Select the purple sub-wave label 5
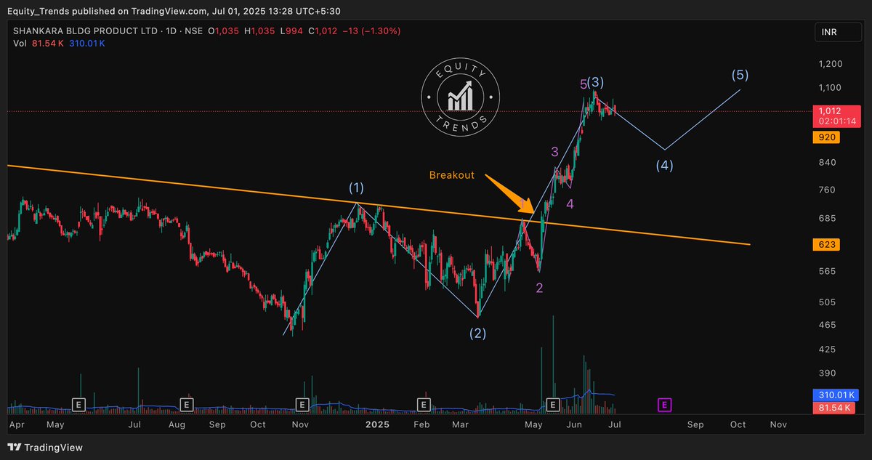The height and width of the screenshot is (460, 872). [x=584, y=84]
